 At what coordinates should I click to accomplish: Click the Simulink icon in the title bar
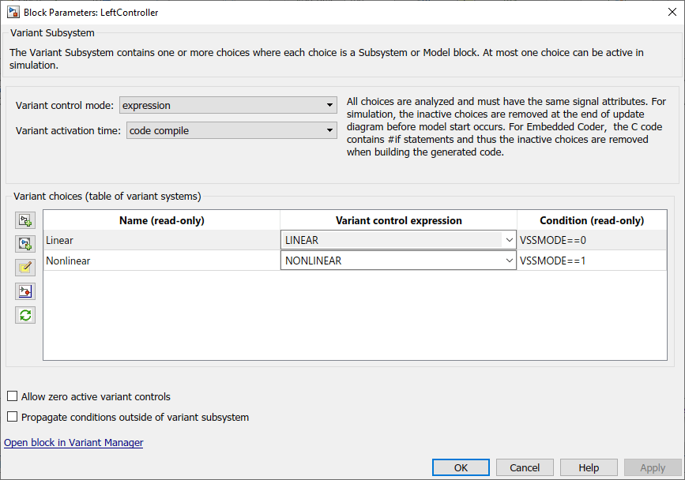(13, 13)
